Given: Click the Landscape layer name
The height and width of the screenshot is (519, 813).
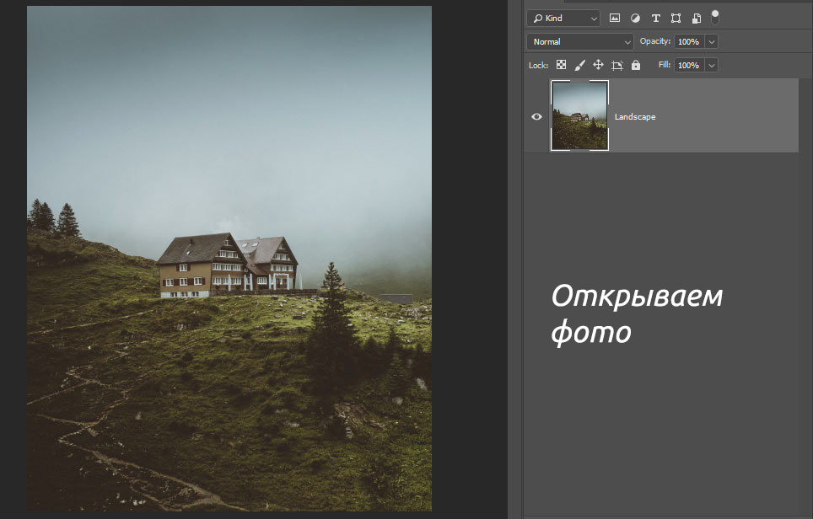Looking at the screenshot, I should [635, 117].
